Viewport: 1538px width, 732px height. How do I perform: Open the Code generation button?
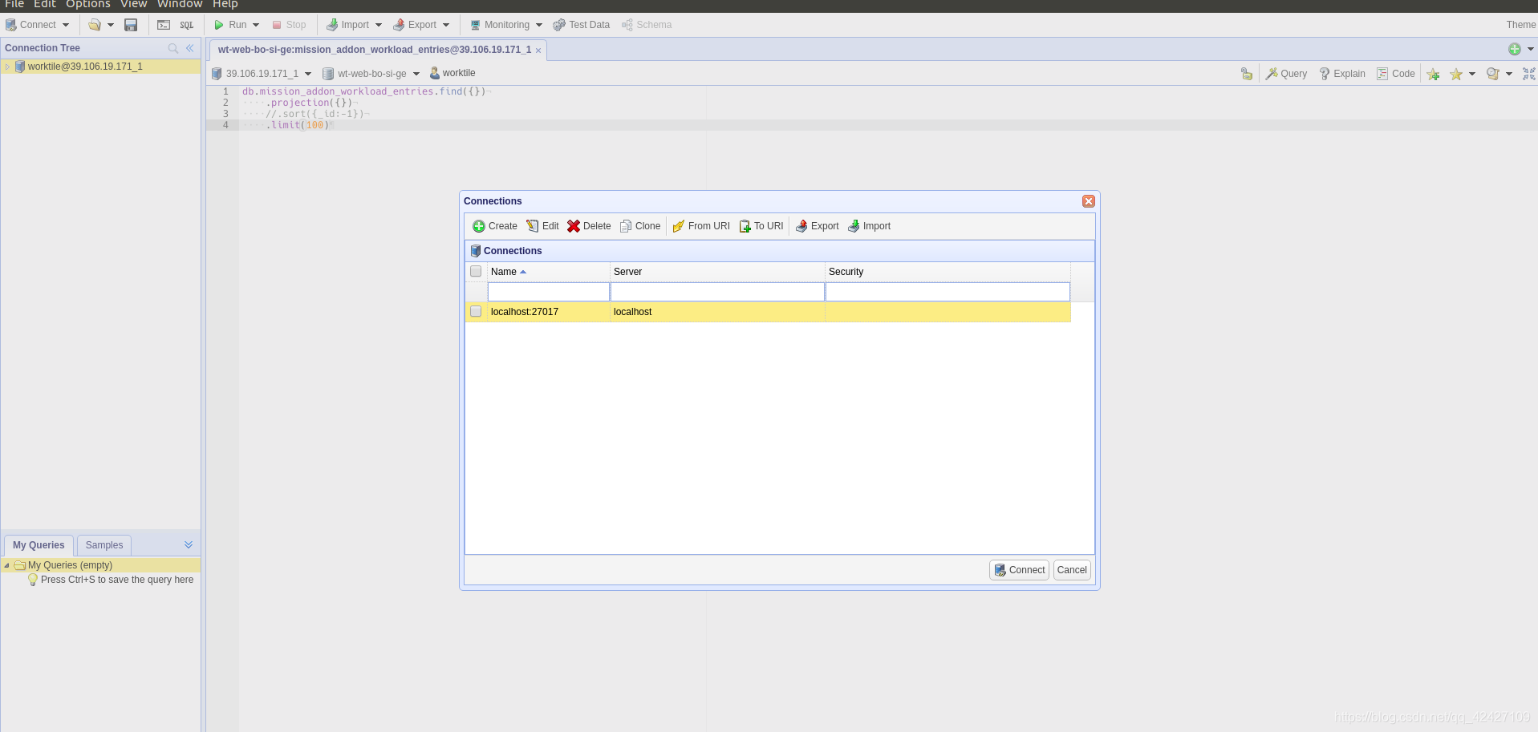(x=1396, y=74)
